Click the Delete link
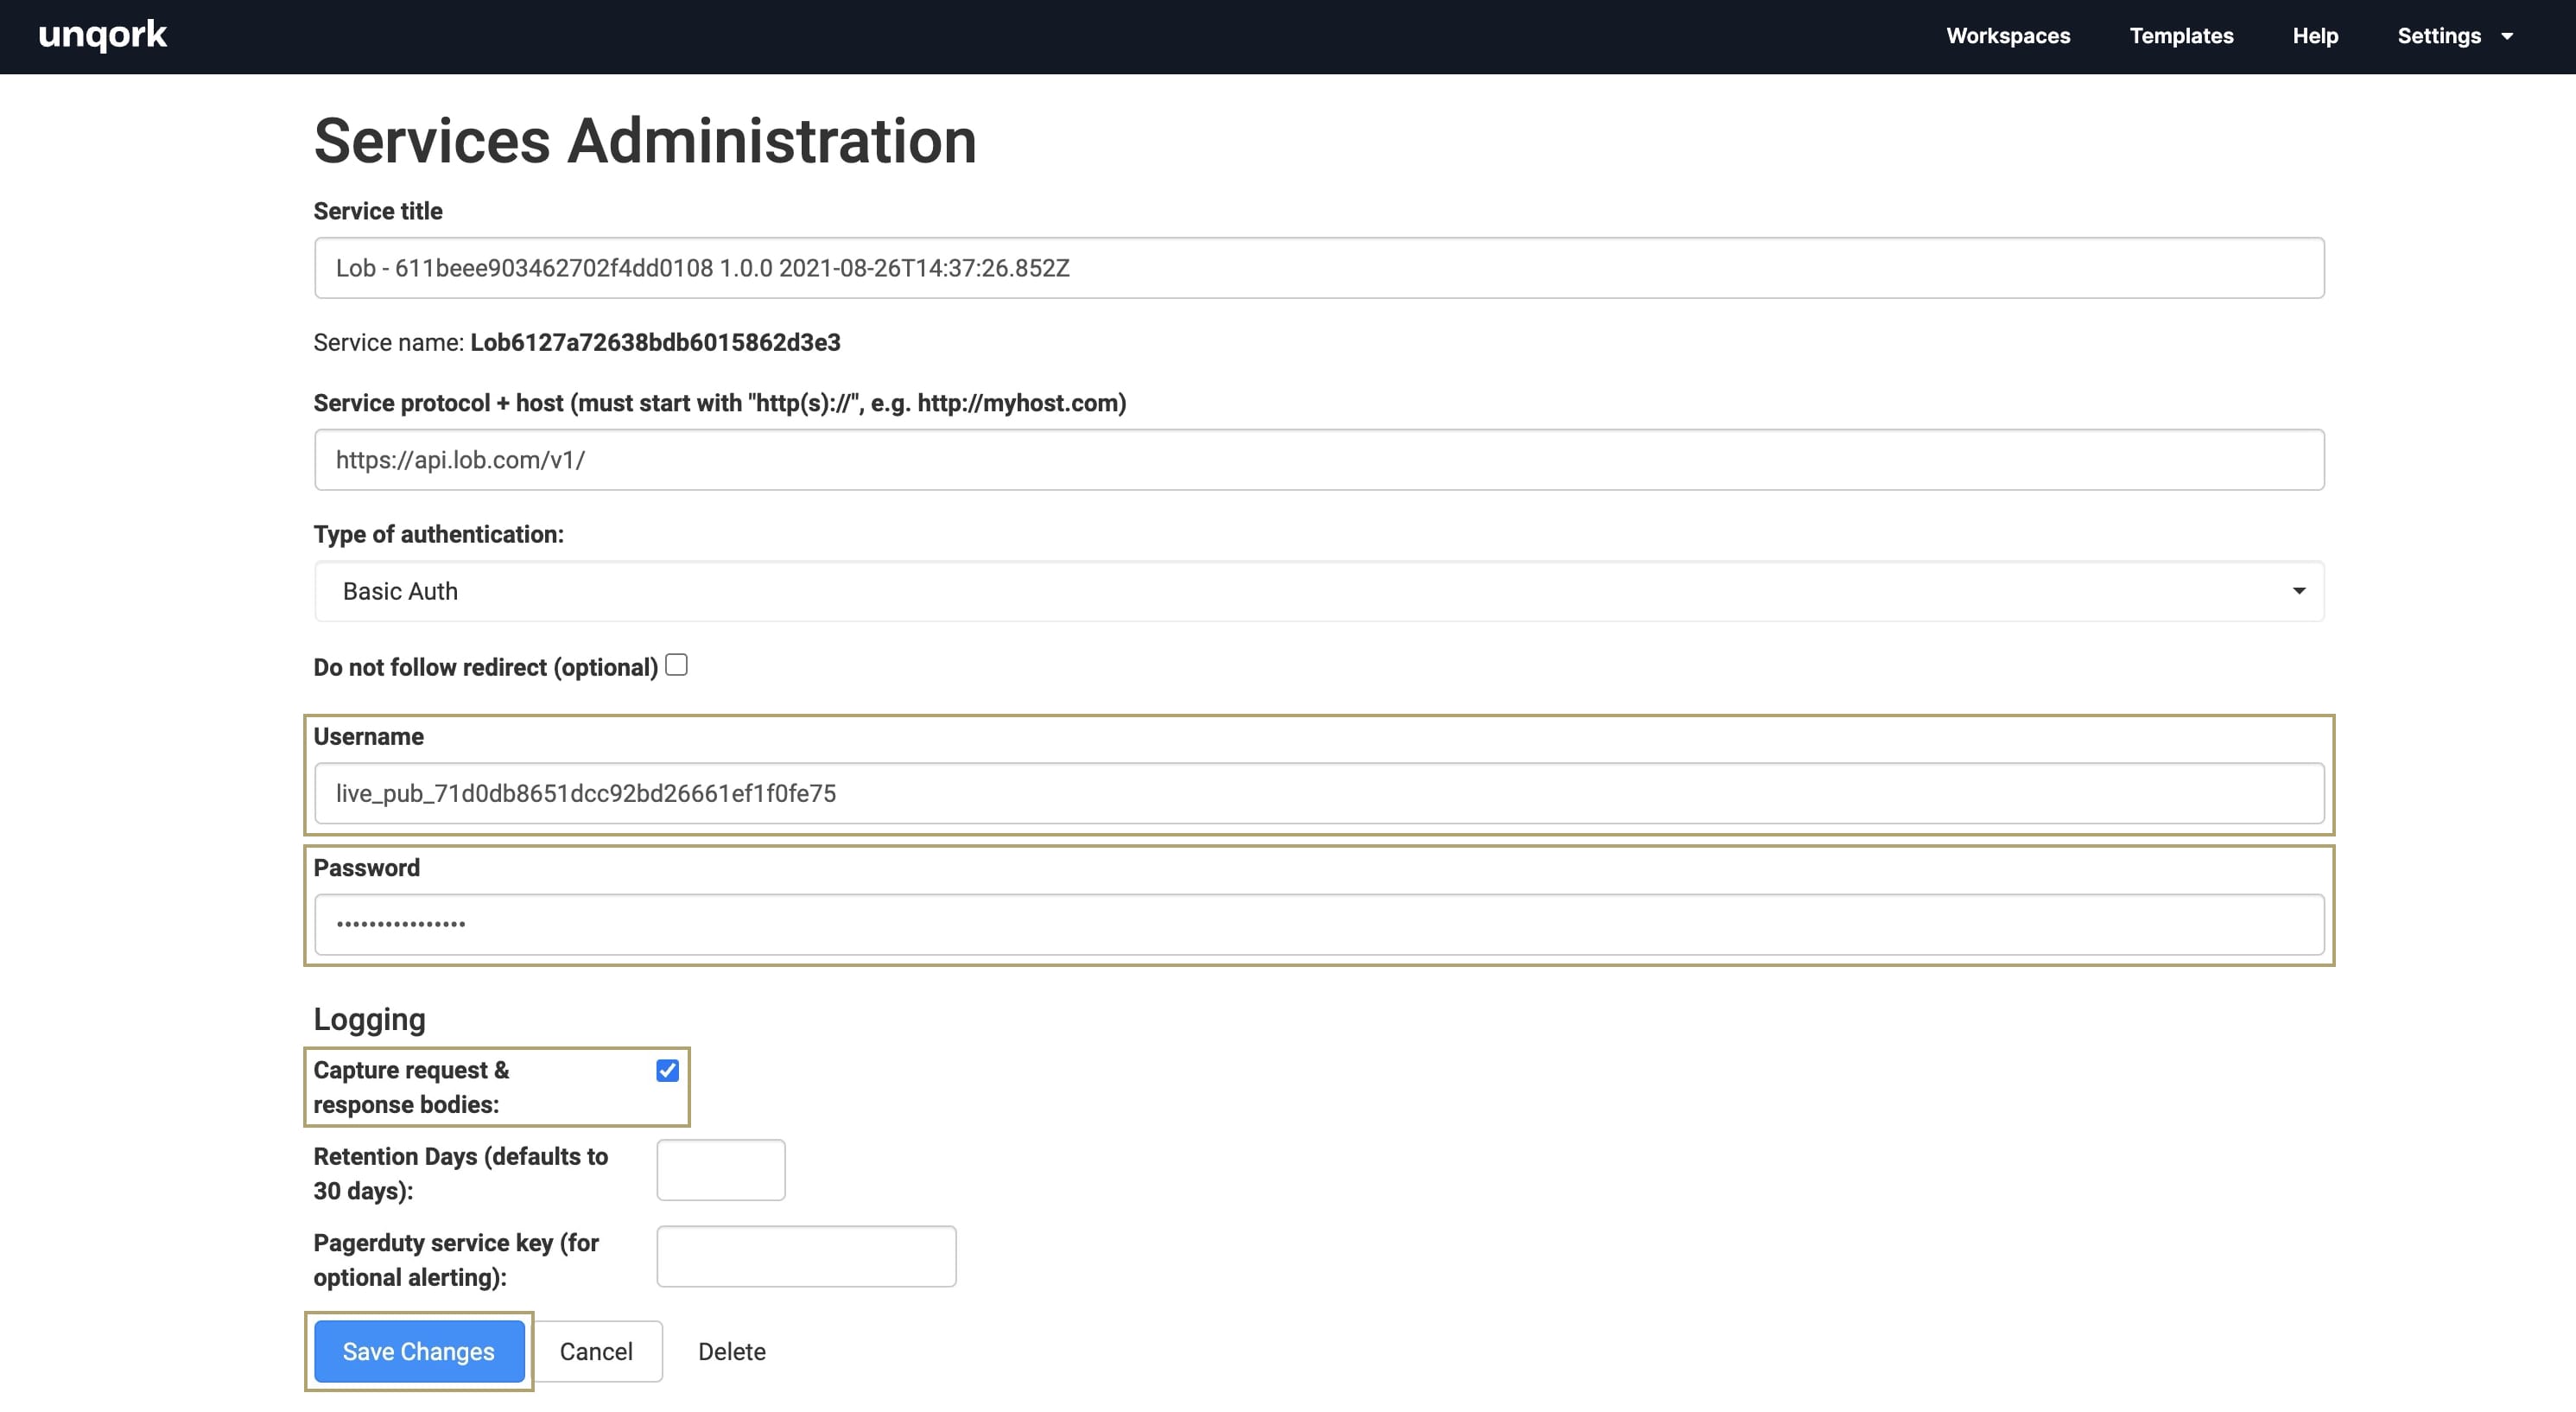This screenshot has height=1412, width=2576. 732,1351
